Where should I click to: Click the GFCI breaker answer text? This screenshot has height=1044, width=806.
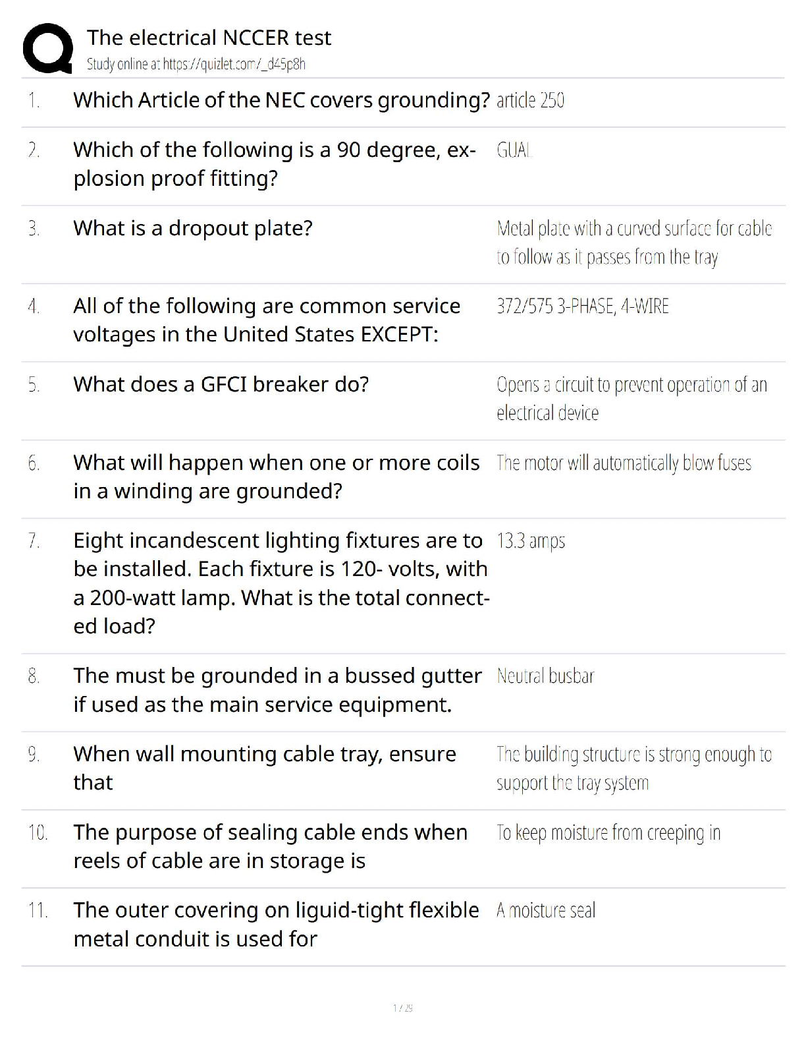(631, 398)
